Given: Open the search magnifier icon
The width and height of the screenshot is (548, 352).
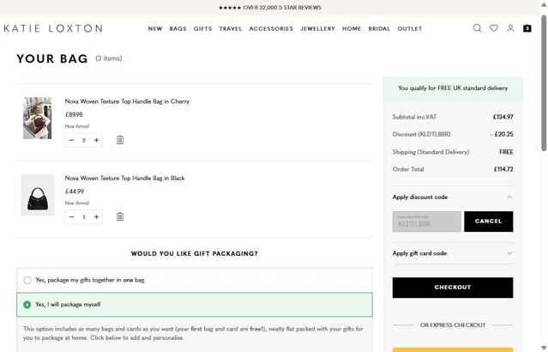Looking at the screenshot, I should pos(477,28).
